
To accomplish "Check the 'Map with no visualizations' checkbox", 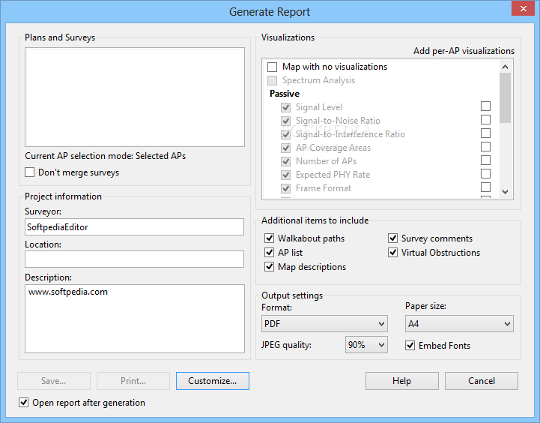I will 272,67.
